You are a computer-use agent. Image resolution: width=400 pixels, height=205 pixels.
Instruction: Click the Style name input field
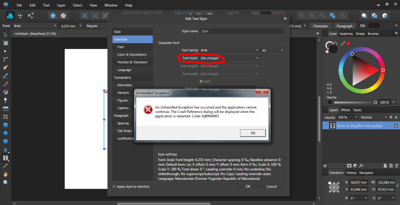pos(242,31)
